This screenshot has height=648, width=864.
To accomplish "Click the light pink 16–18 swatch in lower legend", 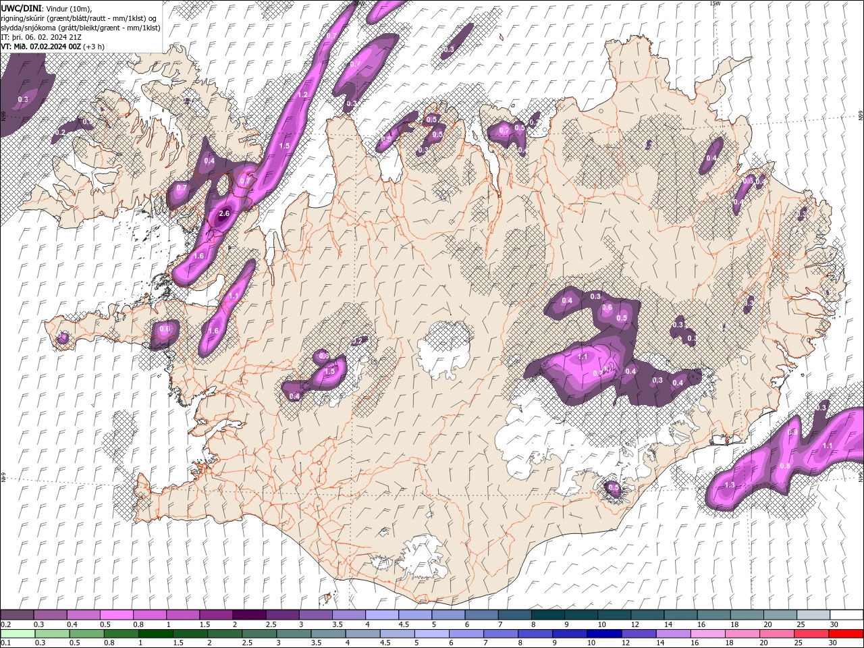I will (707, 634).
